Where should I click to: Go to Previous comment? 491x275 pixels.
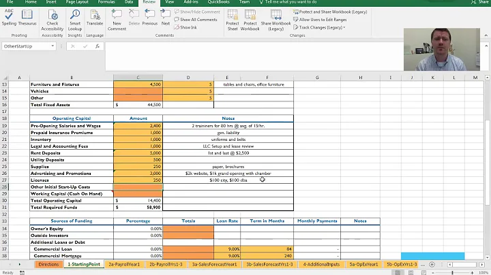149,18
